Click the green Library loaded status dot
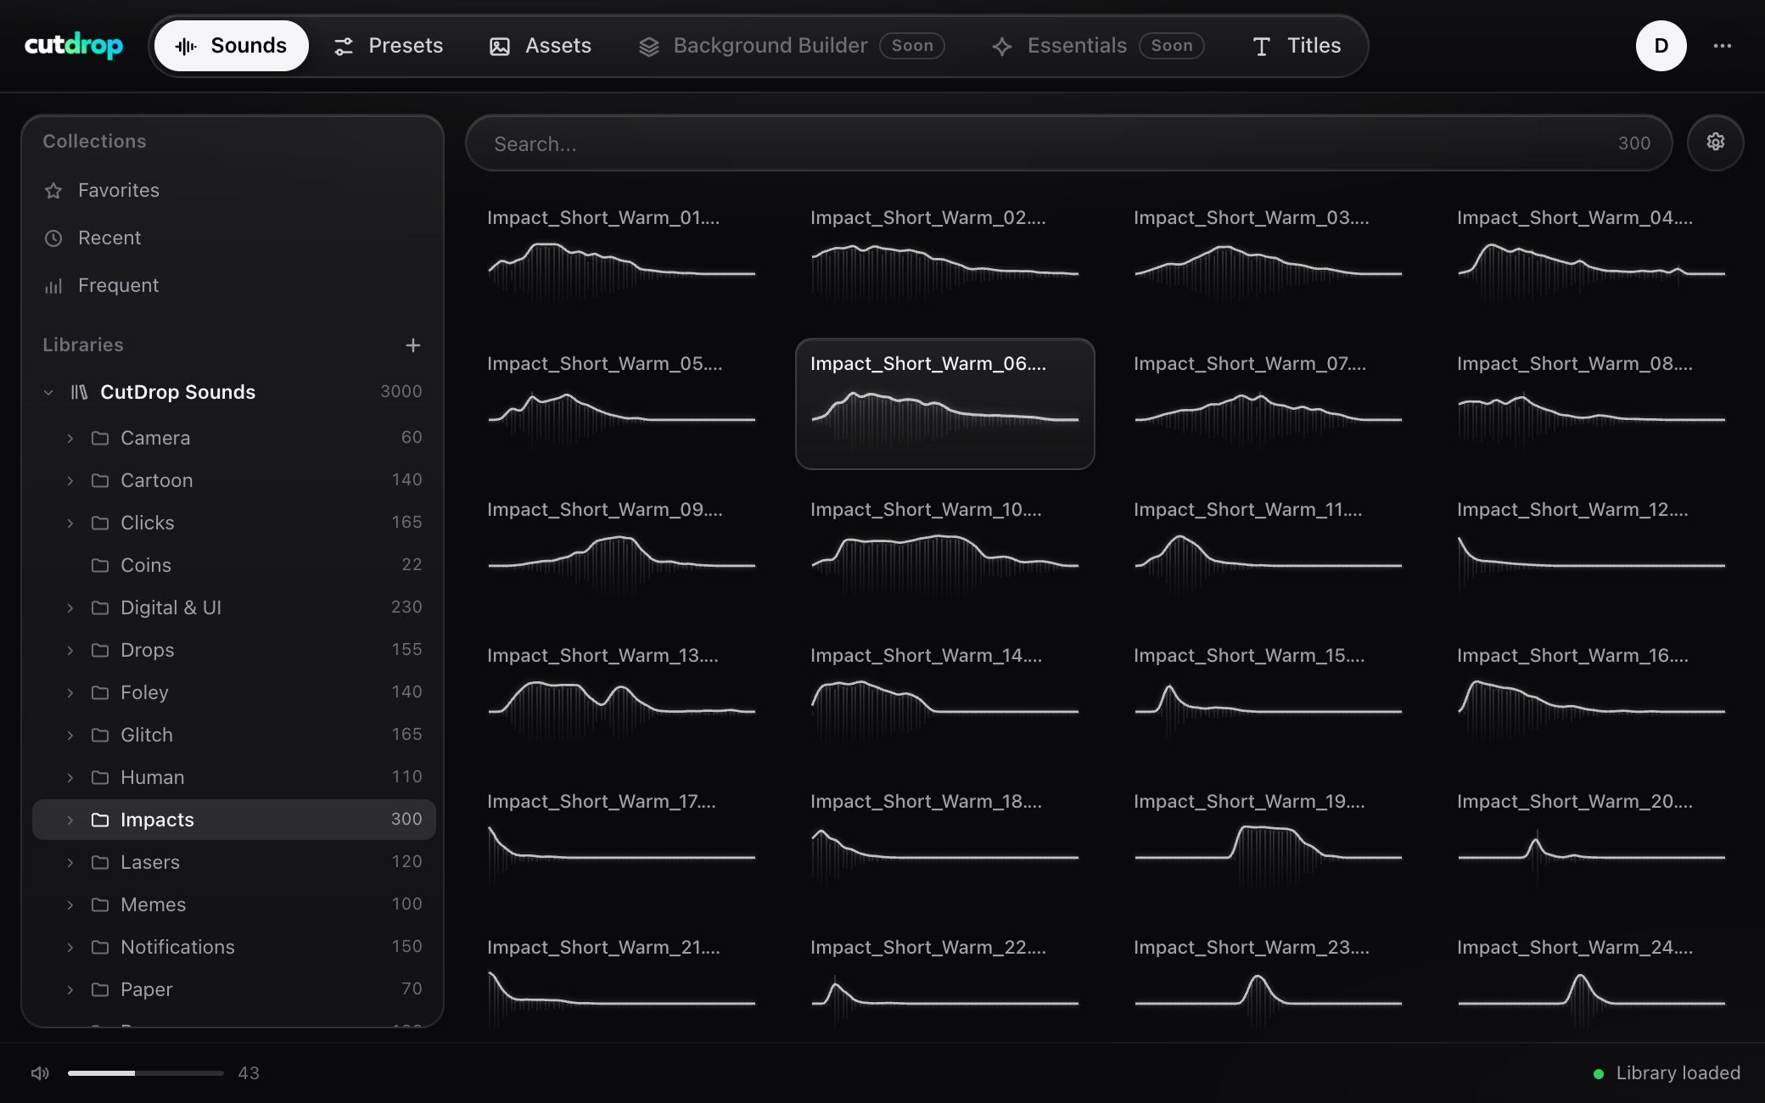1765x1103 pixels. (x=1599, y=1074)
